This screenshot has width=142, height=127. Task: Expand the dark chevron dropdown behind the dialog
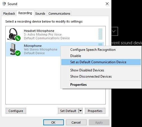tap(115, 31)
